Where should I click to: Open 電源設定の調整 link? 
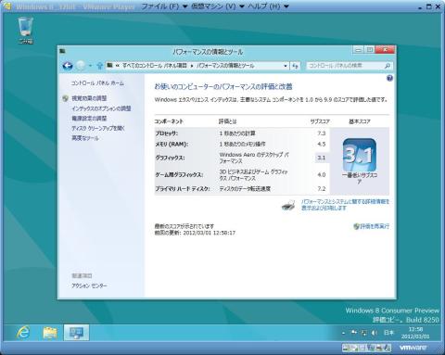[89, 119]
